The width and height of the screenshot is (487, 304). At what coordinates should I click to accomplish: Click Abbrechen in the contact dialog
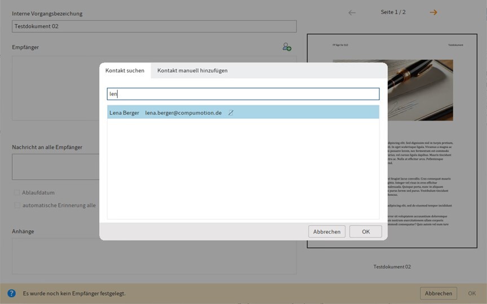click(x=327, y=231)
